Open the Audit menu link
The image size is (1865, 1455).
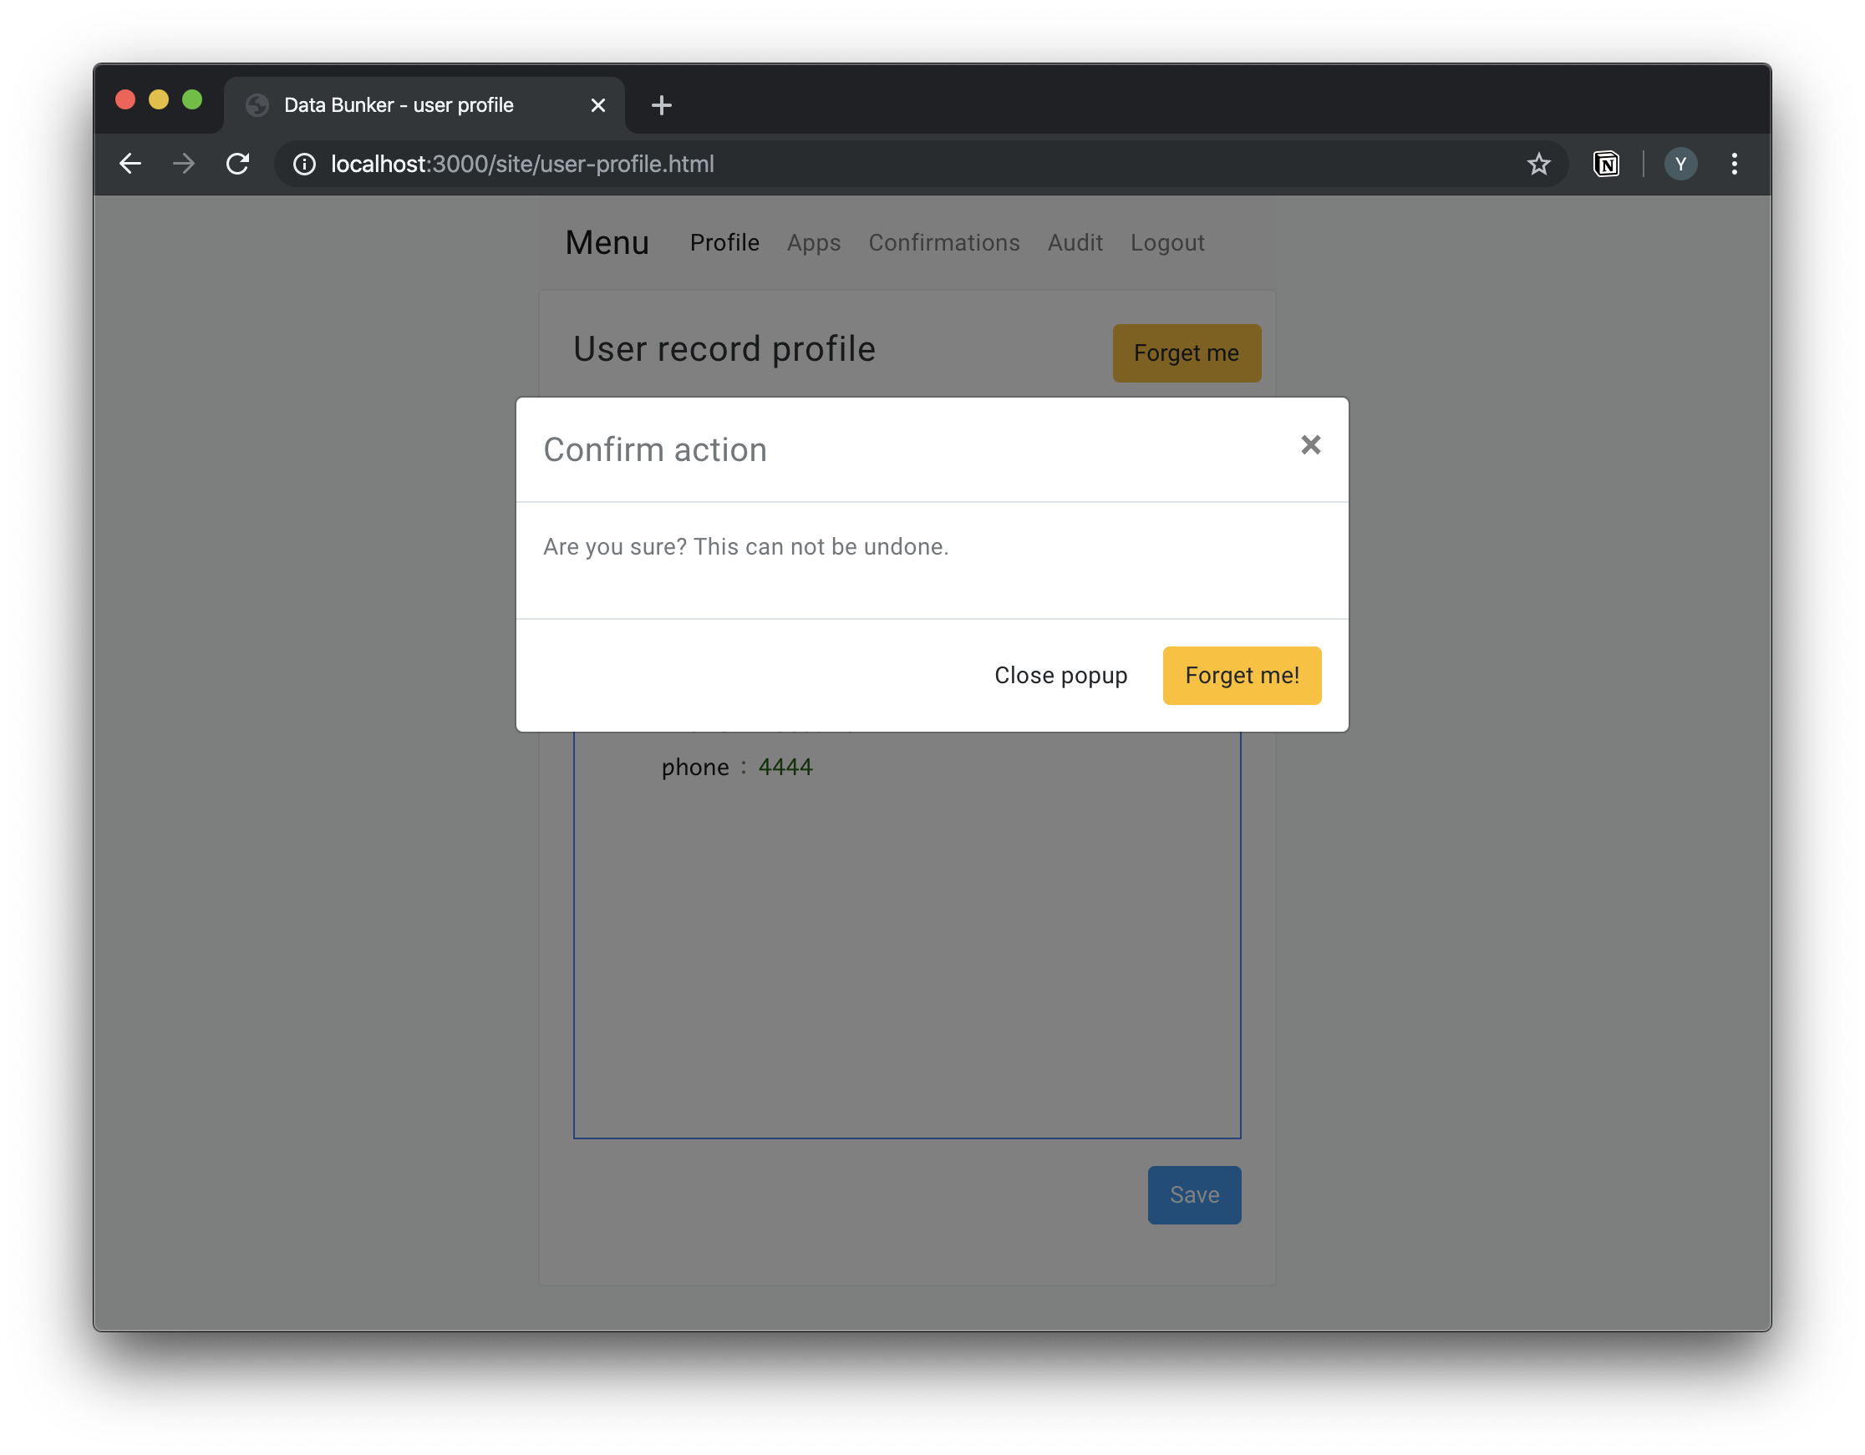tap(1075, 243)
